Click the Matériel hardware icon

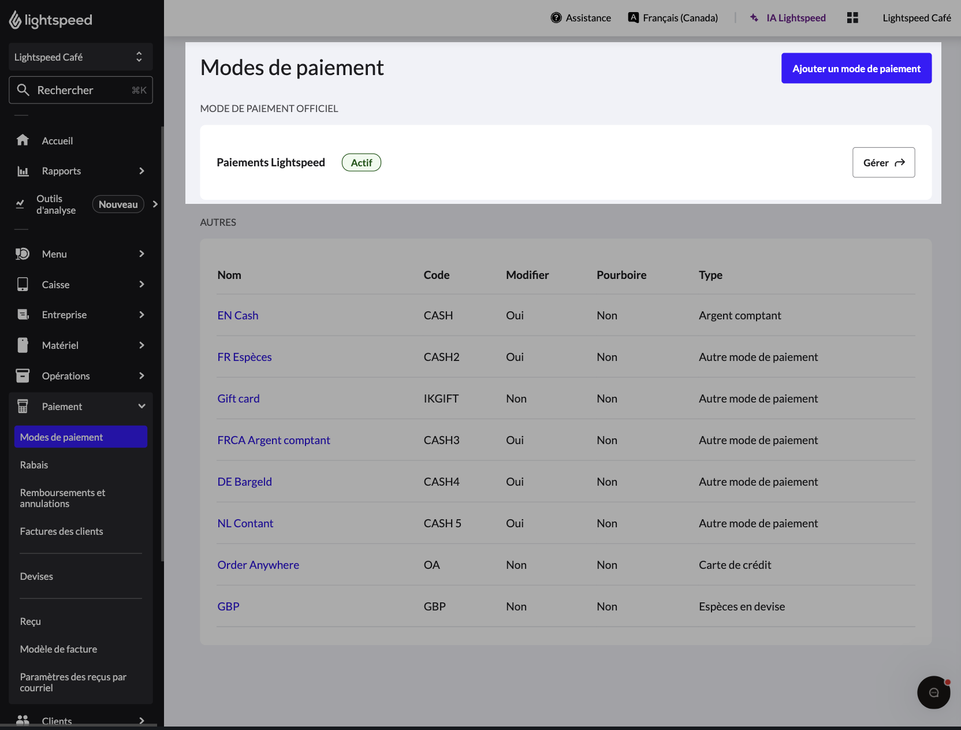click(23, 345)
